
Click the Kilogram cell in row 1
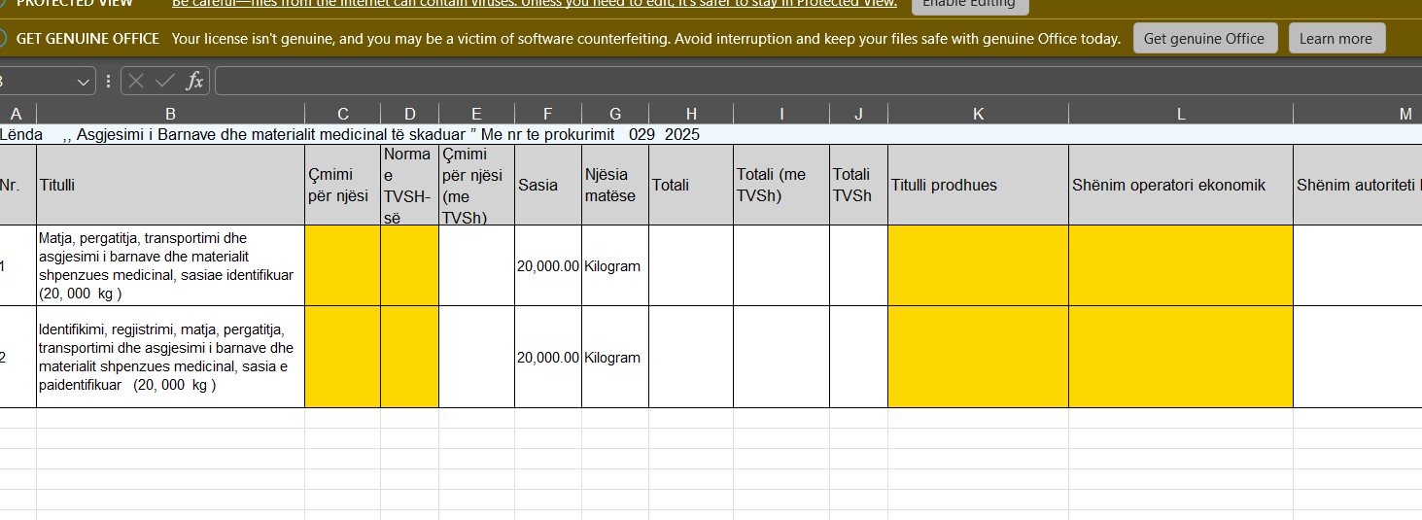tap(614, 265)
